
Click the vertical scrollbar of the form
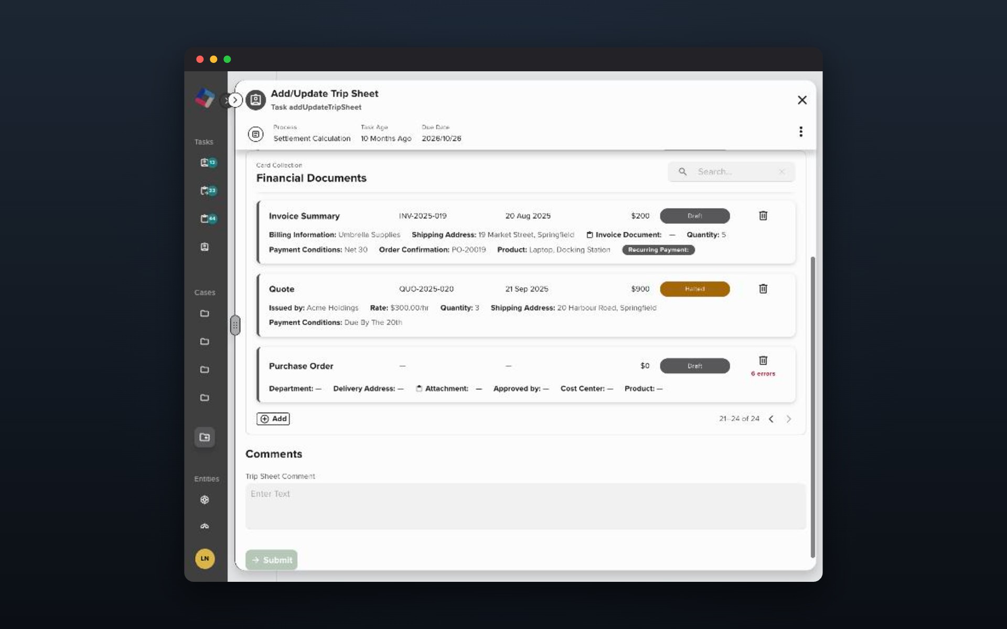coord(812,407)
